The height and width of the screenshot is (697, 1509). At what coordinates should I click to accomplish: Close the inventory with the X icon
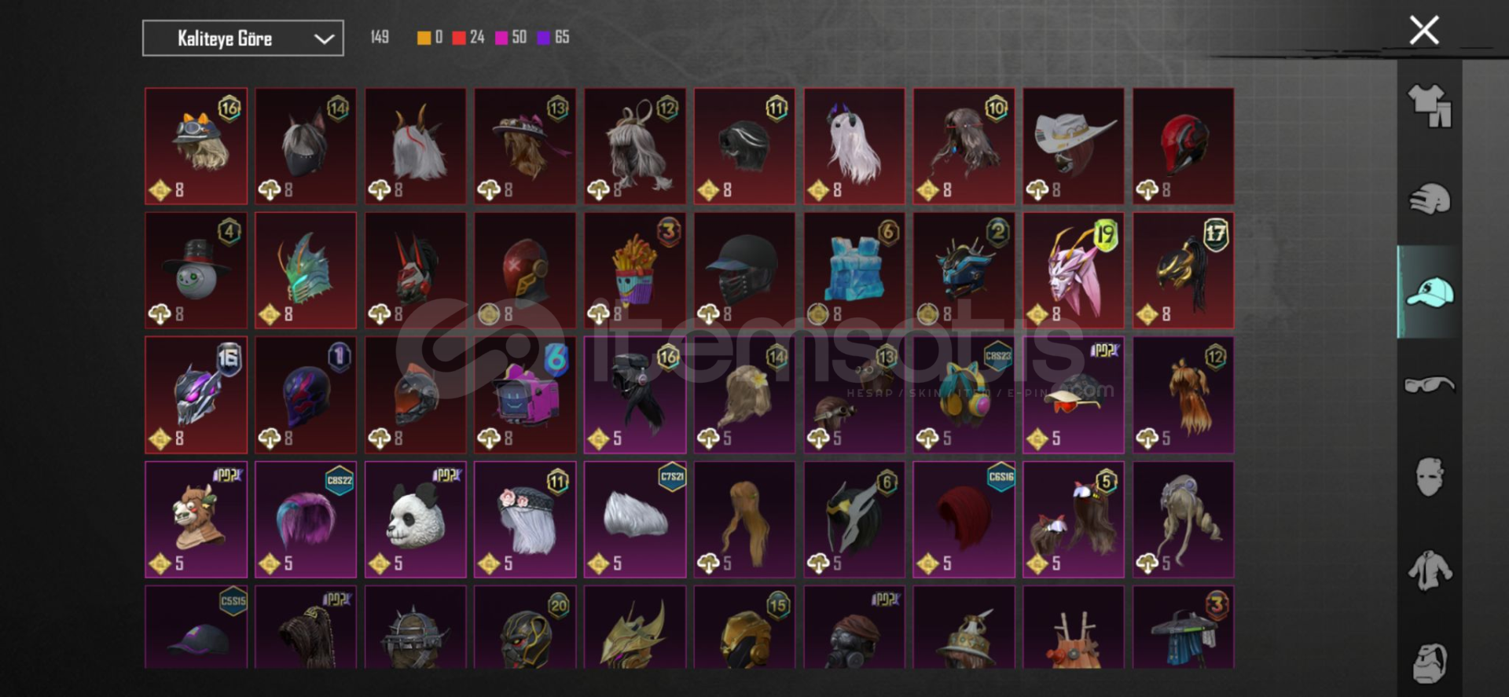point(1424,31)
